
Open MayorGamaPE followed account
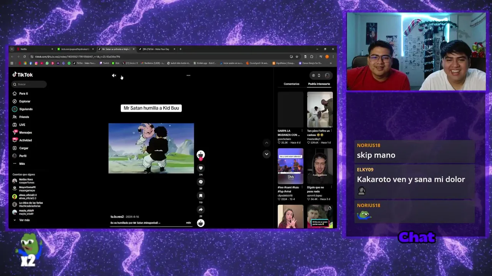pos(24,189)
